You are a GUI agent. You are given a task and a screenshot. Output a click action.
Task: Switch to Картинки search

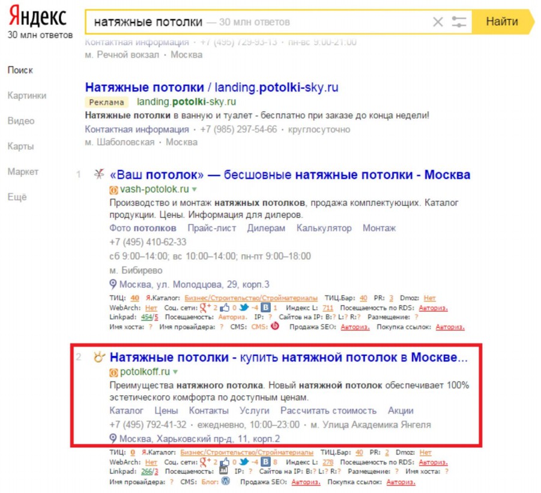click(27, 95)
